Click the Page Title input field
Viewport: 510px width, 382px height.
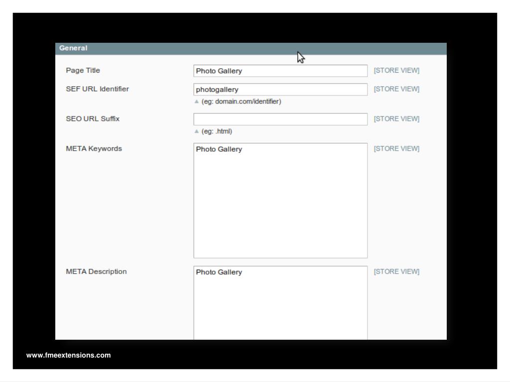pos(280,71)
